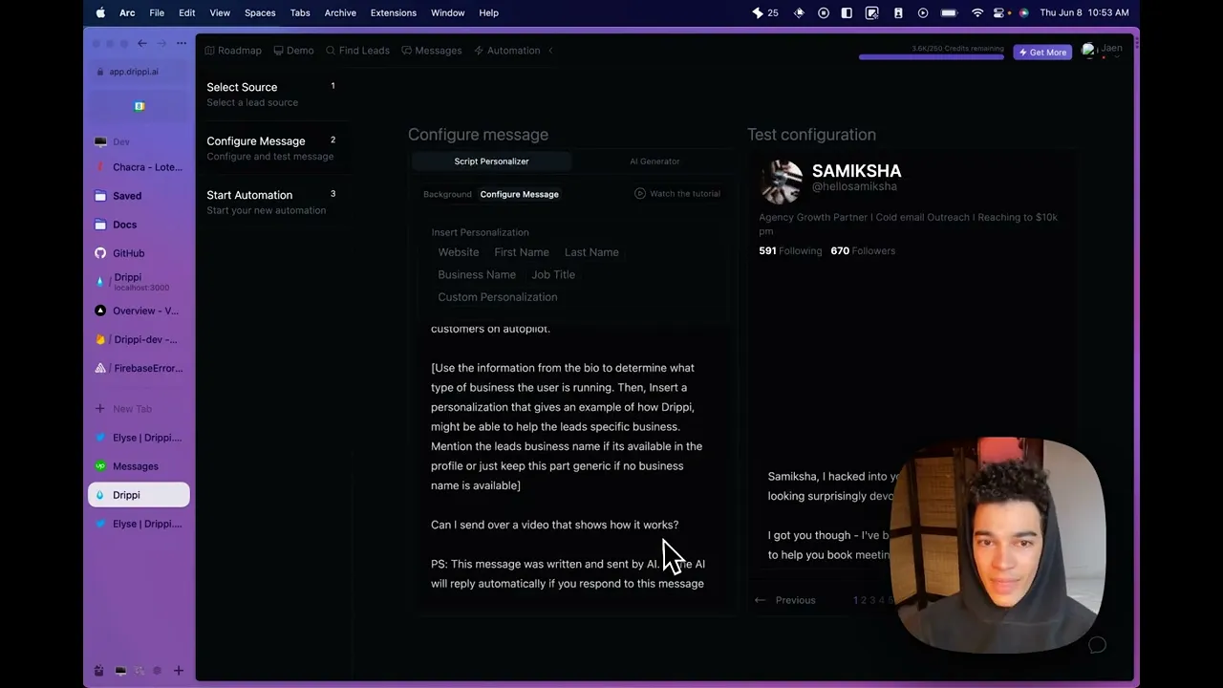
Task: Go forward in Arc browser
Action: pyautogui.click(x=161, y=43)
